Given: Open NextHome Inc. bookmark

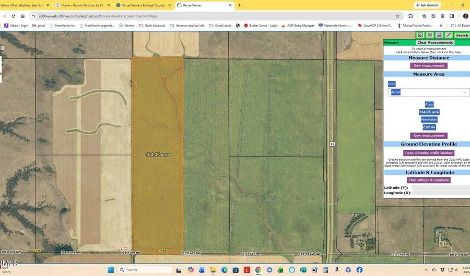Looking at the screenshot, I should point(62,26).
